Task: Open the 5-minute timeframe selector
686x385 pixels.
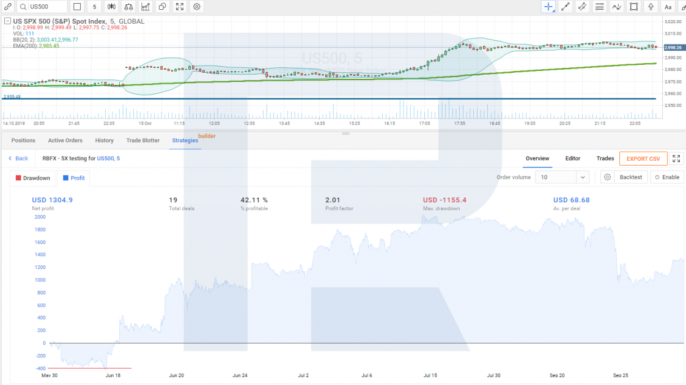Action: click(x=94, y=7)
